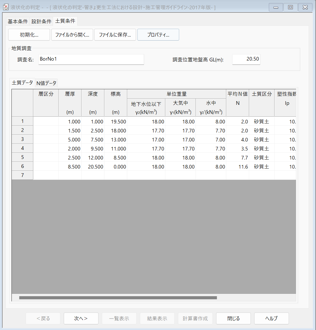
Task: Click 標高 cell 11.000 in row 4
Action: point(116,149)
